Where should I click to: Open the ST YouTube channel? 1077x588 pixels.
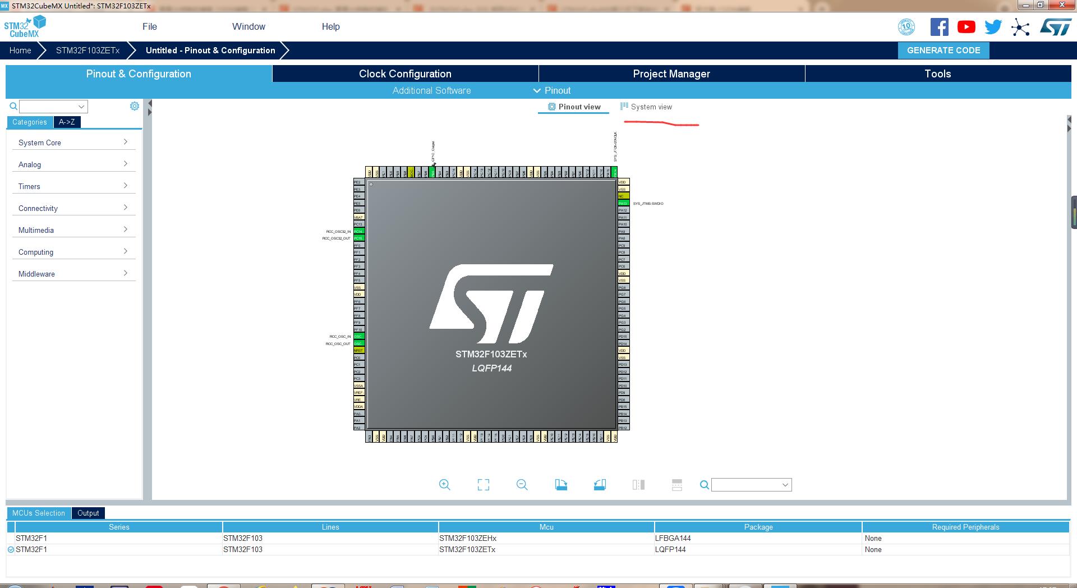[x=966, y=27]
